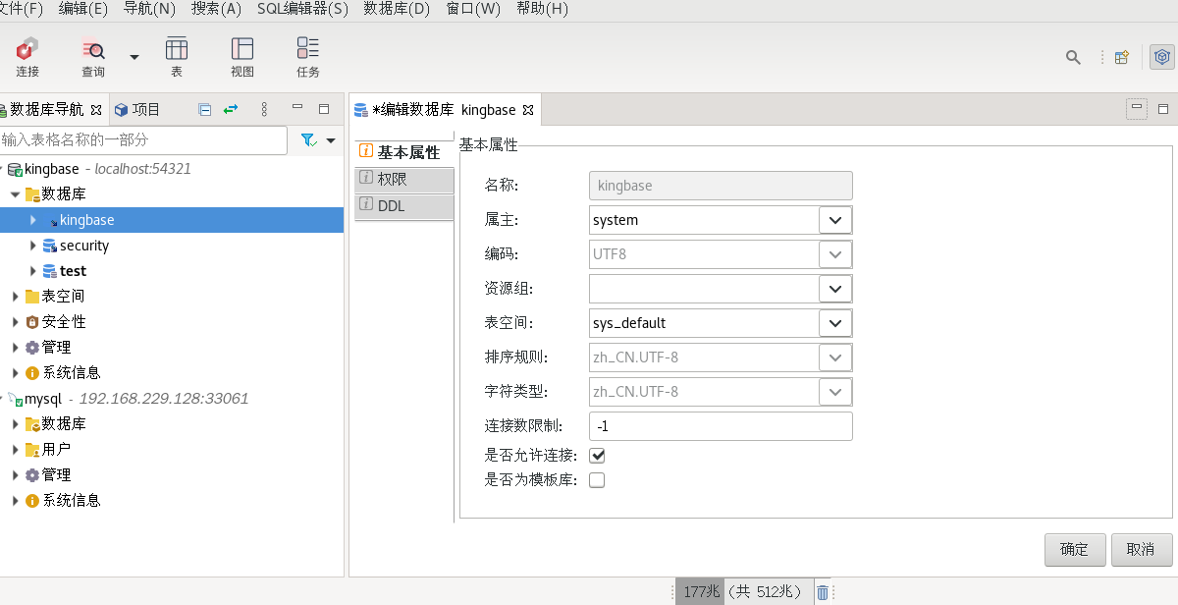Click the 任务 (Tasks) toolbar icon
The image size is (1178, 605).
tap(308, 57)
